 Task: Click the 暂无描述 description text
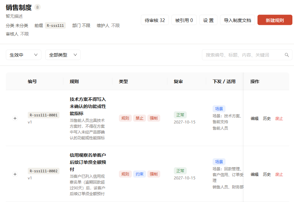point(14,16)
